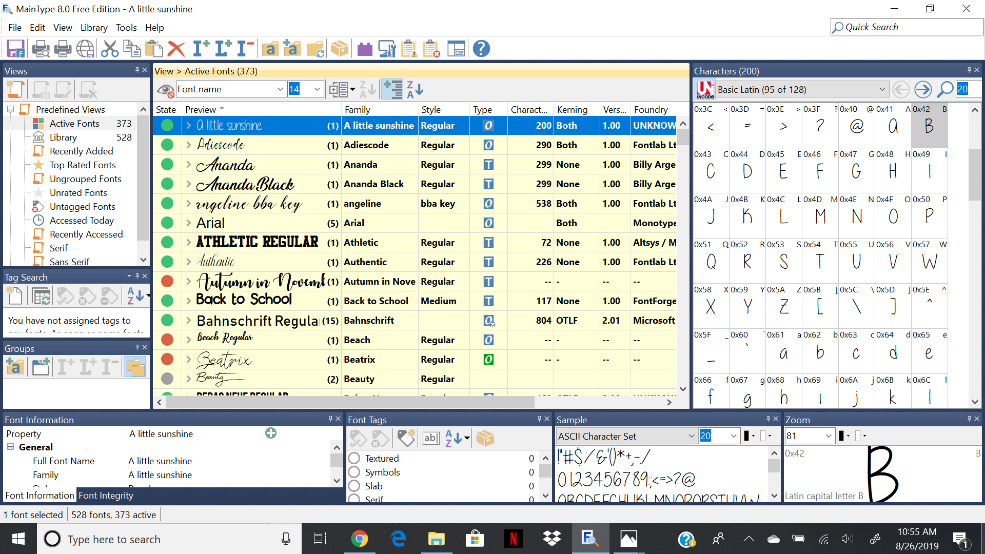Open the File menu
This screenshot has height=554, width=985.
(15, 28)
